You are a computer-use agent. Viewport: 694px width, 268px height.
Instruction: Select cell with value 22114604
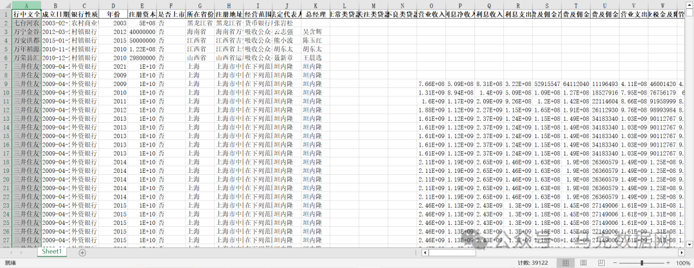tap(605, 101)
